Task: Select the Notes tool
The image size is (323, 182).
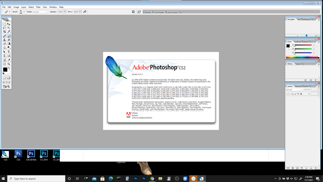Action: [4, 60]
